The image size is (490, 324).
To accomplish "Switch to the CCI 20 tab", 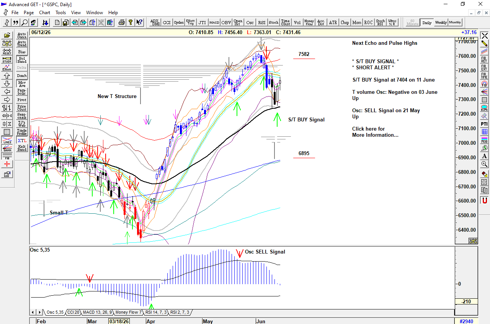I will point(73,313).
